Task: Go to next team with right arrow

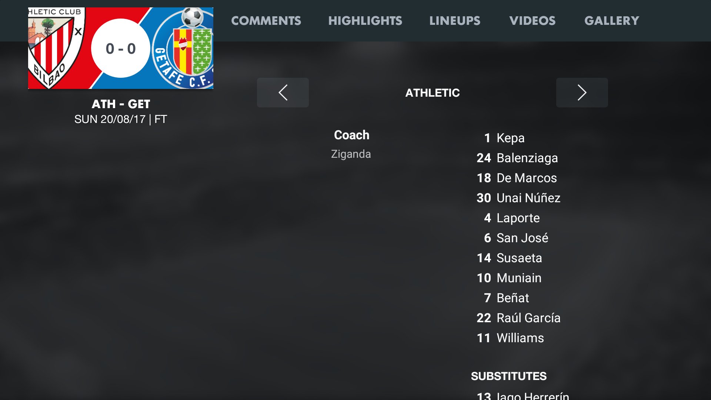Action: [582, 93]
